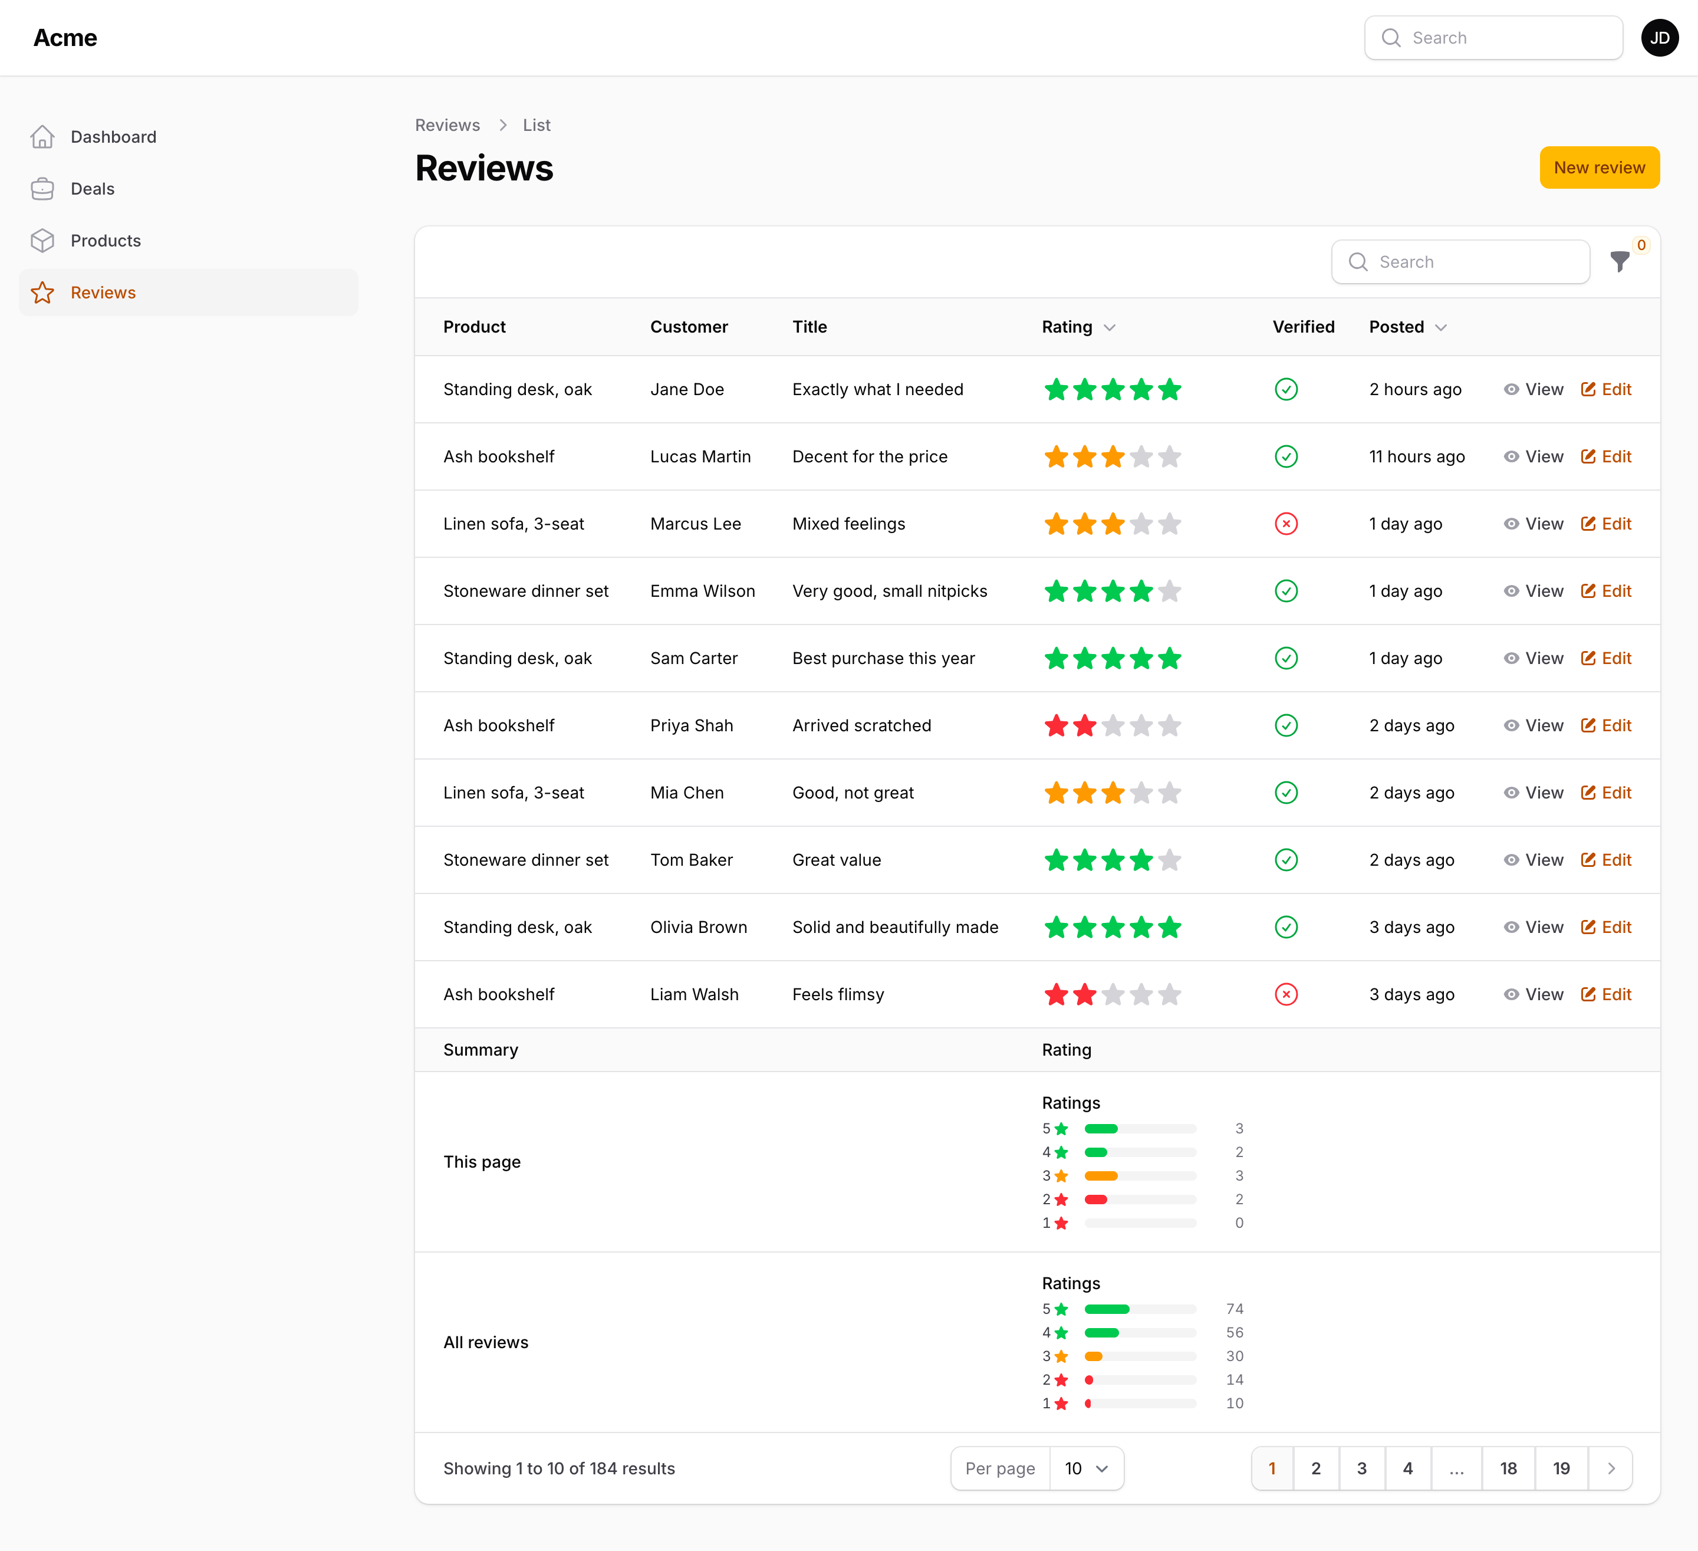The image size is (1698, 1551).
Task: View Jane Doe's review
Action: [x=1533, y=389]
